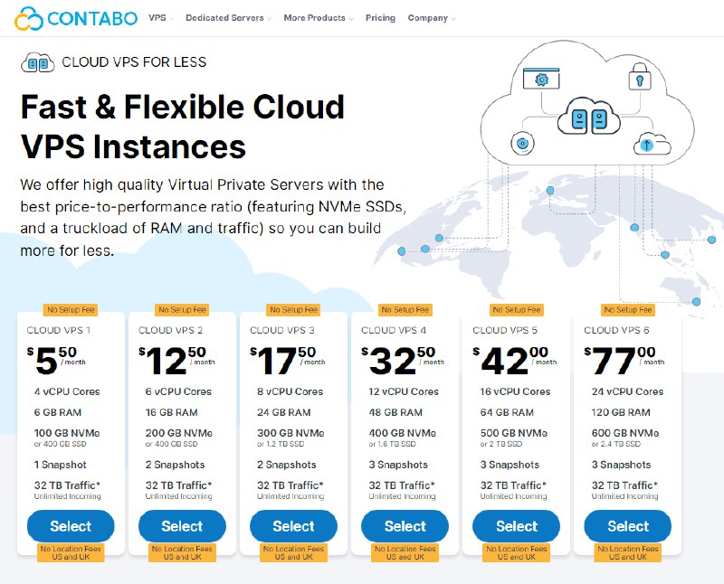Click "400 GB NVMe" storage spec

tap(402, 433)
